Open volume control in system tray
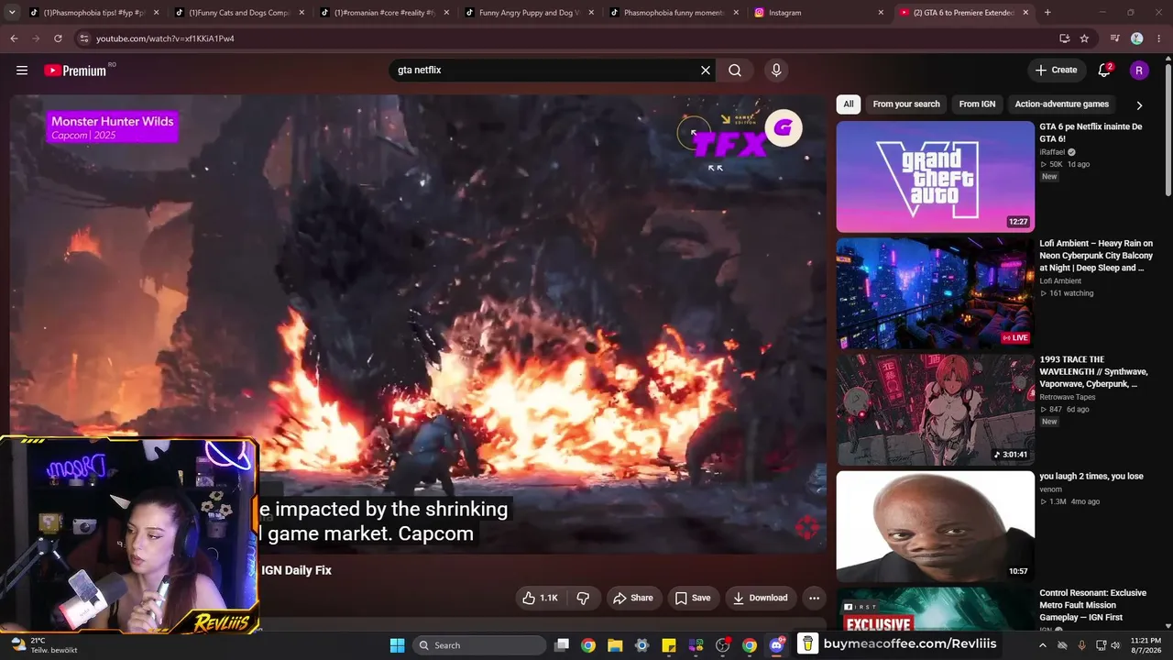This screenshot has height=660, width=1173. 1115,645
